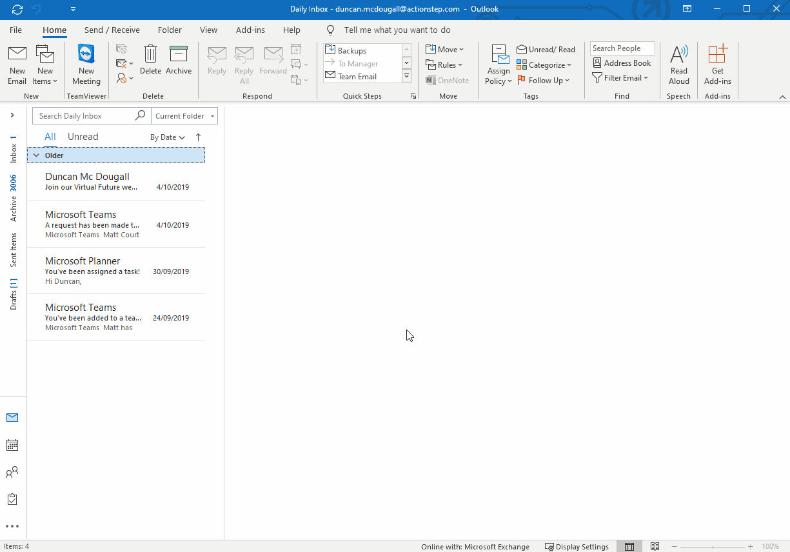Open the View menu tab
The image size is (790, 552).
(208, 30)
